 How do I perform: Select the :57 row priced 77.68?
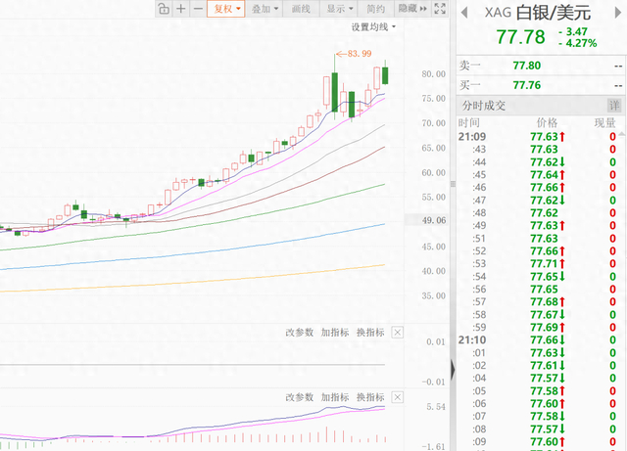point(538,301)
